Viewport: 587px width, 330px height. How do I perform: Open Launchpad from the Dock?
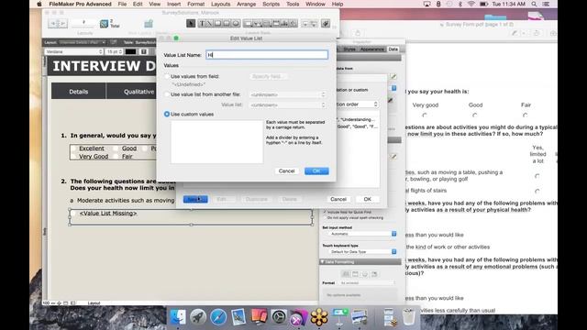point(198,317)
